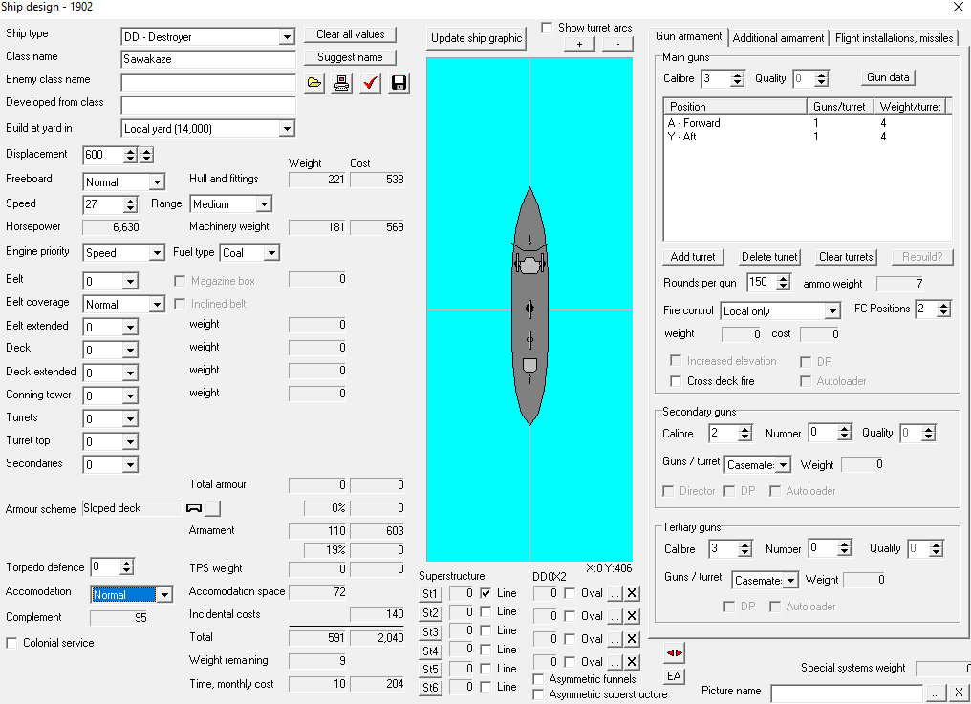Save design with the floppy disk icon
971x704 pixels.
coord(399,83)
